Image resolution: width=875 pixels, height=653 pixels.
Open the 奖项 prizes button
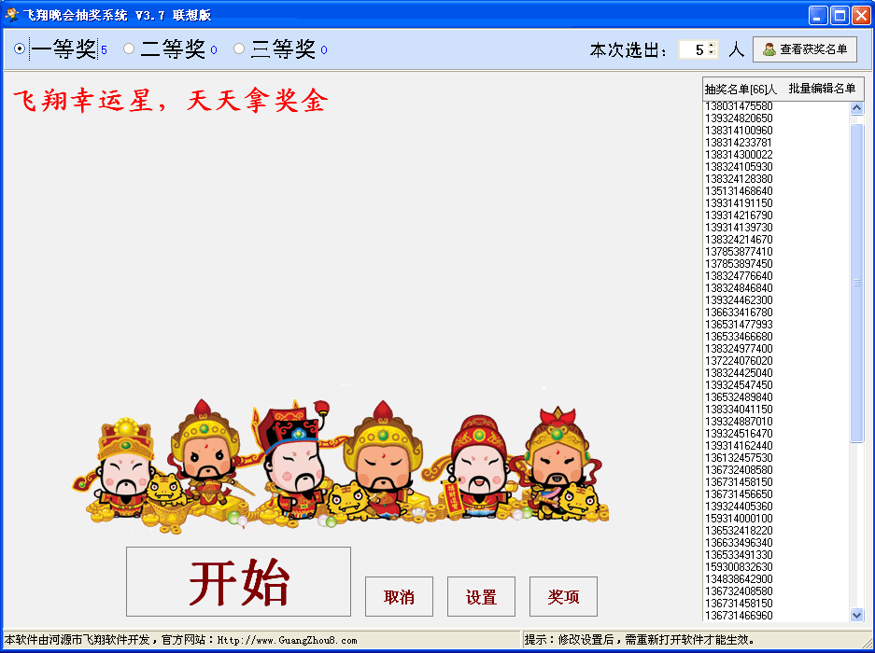pos(563,597)
